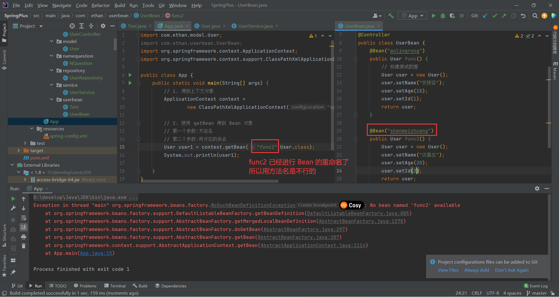Click UTF-8 encoding in status bar
This screenshot has width=559, height=297.
point(493,293)
